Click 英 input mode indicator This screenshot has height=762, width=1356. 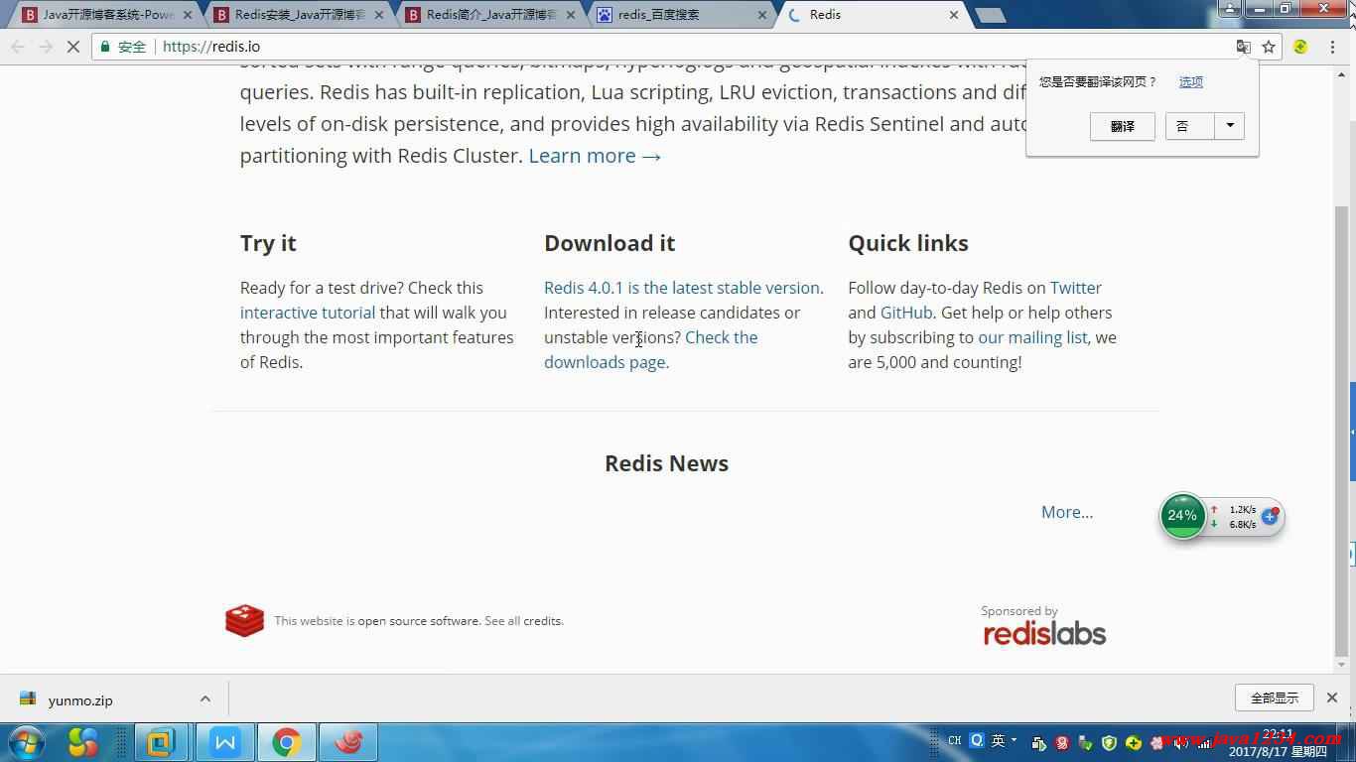click(998, 740)
